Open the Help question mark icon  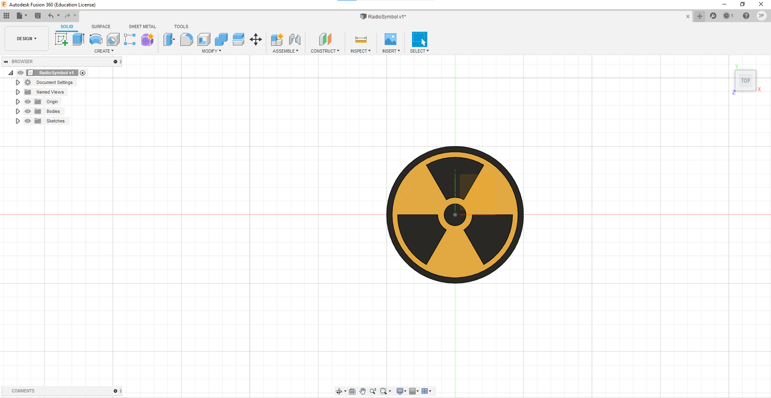[746, 16]
